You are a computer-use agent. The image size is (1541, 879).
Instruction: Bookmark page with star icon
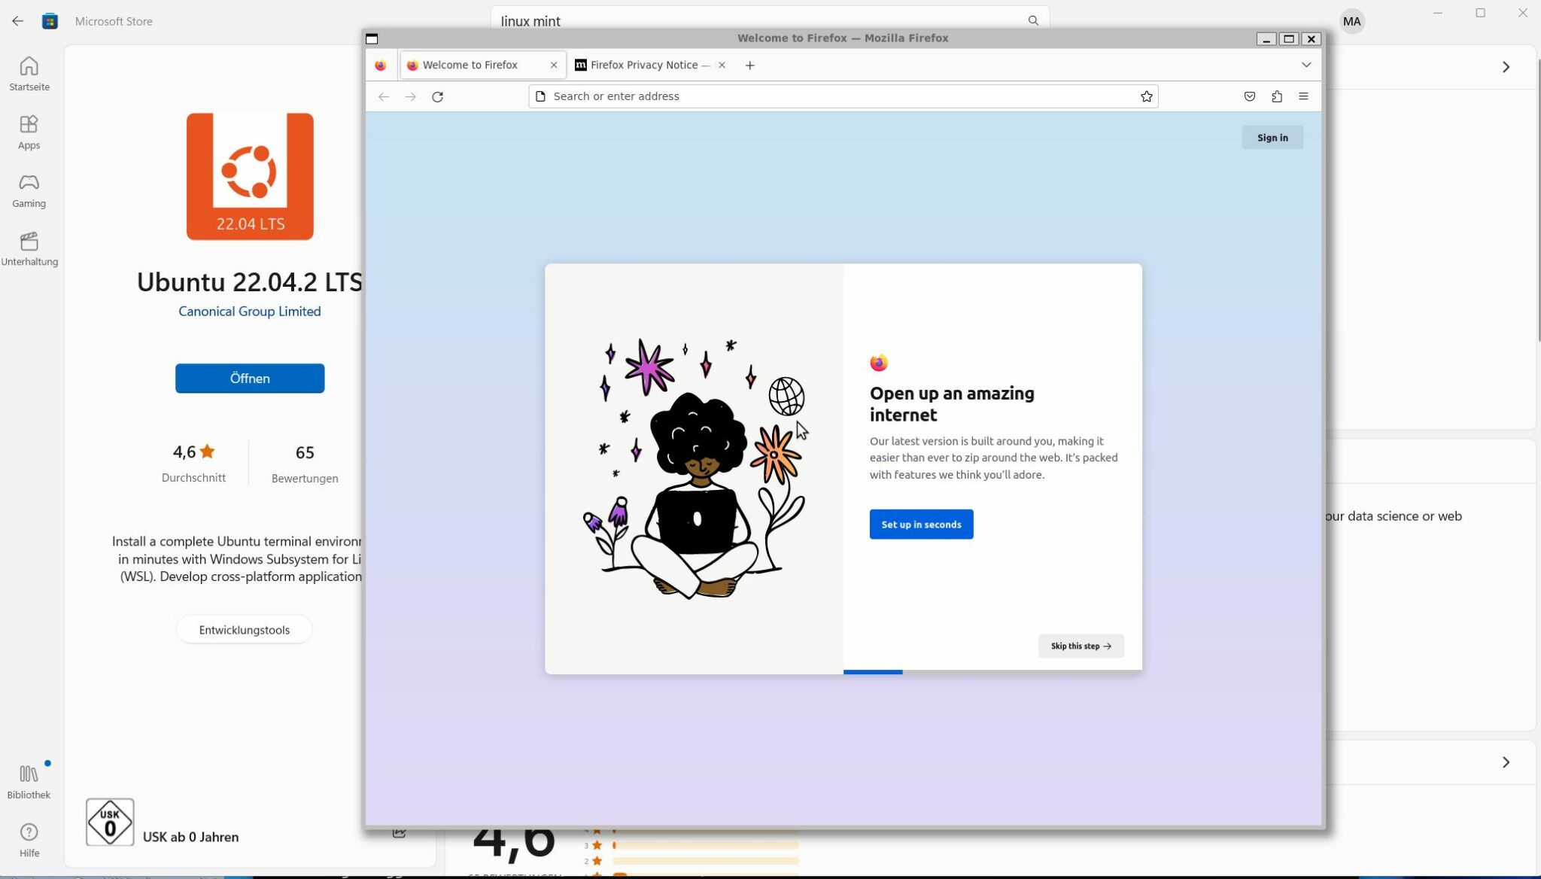pyautogui.click(x=1146, y=96)
